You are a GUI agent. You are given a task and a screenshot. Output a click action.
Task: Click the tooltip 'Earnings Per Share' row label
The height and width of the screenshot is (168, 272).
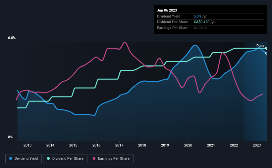pyautogui.click(x=173, y=28)
